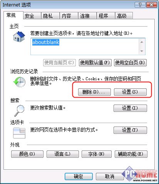Click the homepage box scroll up arrow
Viewport: 159px width, 184px height.
point(142,42)
